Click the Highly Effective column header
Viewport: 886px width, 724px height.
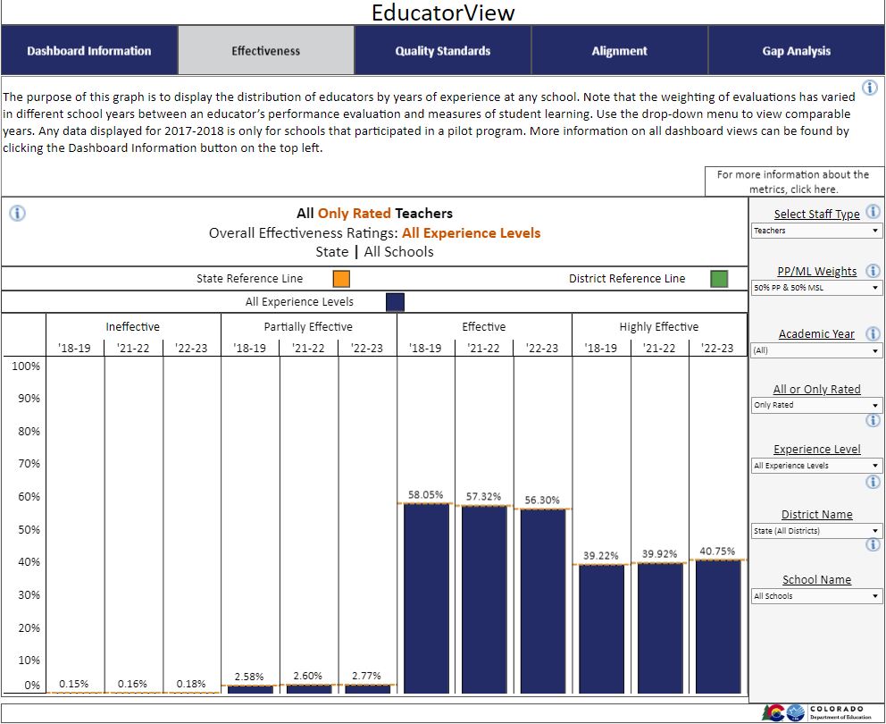(659, 326)
